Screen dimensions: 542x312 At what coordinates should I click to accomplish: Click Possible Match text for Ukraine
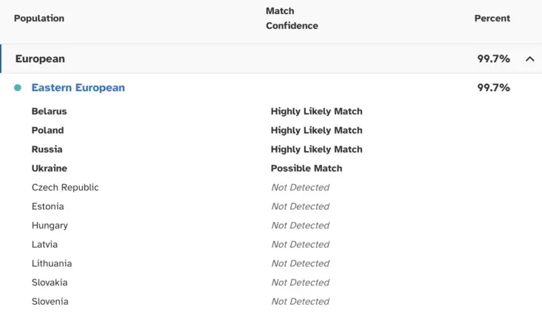(x=307, y=169)
